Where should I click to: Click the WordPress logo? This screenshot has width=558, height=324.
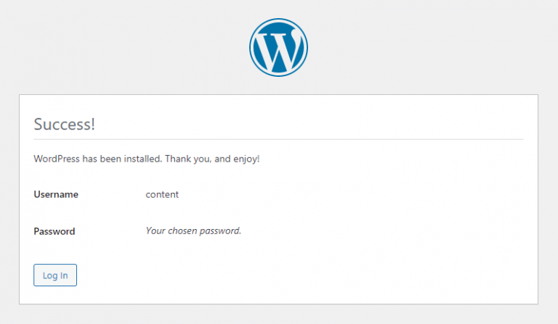coord(278,46)
